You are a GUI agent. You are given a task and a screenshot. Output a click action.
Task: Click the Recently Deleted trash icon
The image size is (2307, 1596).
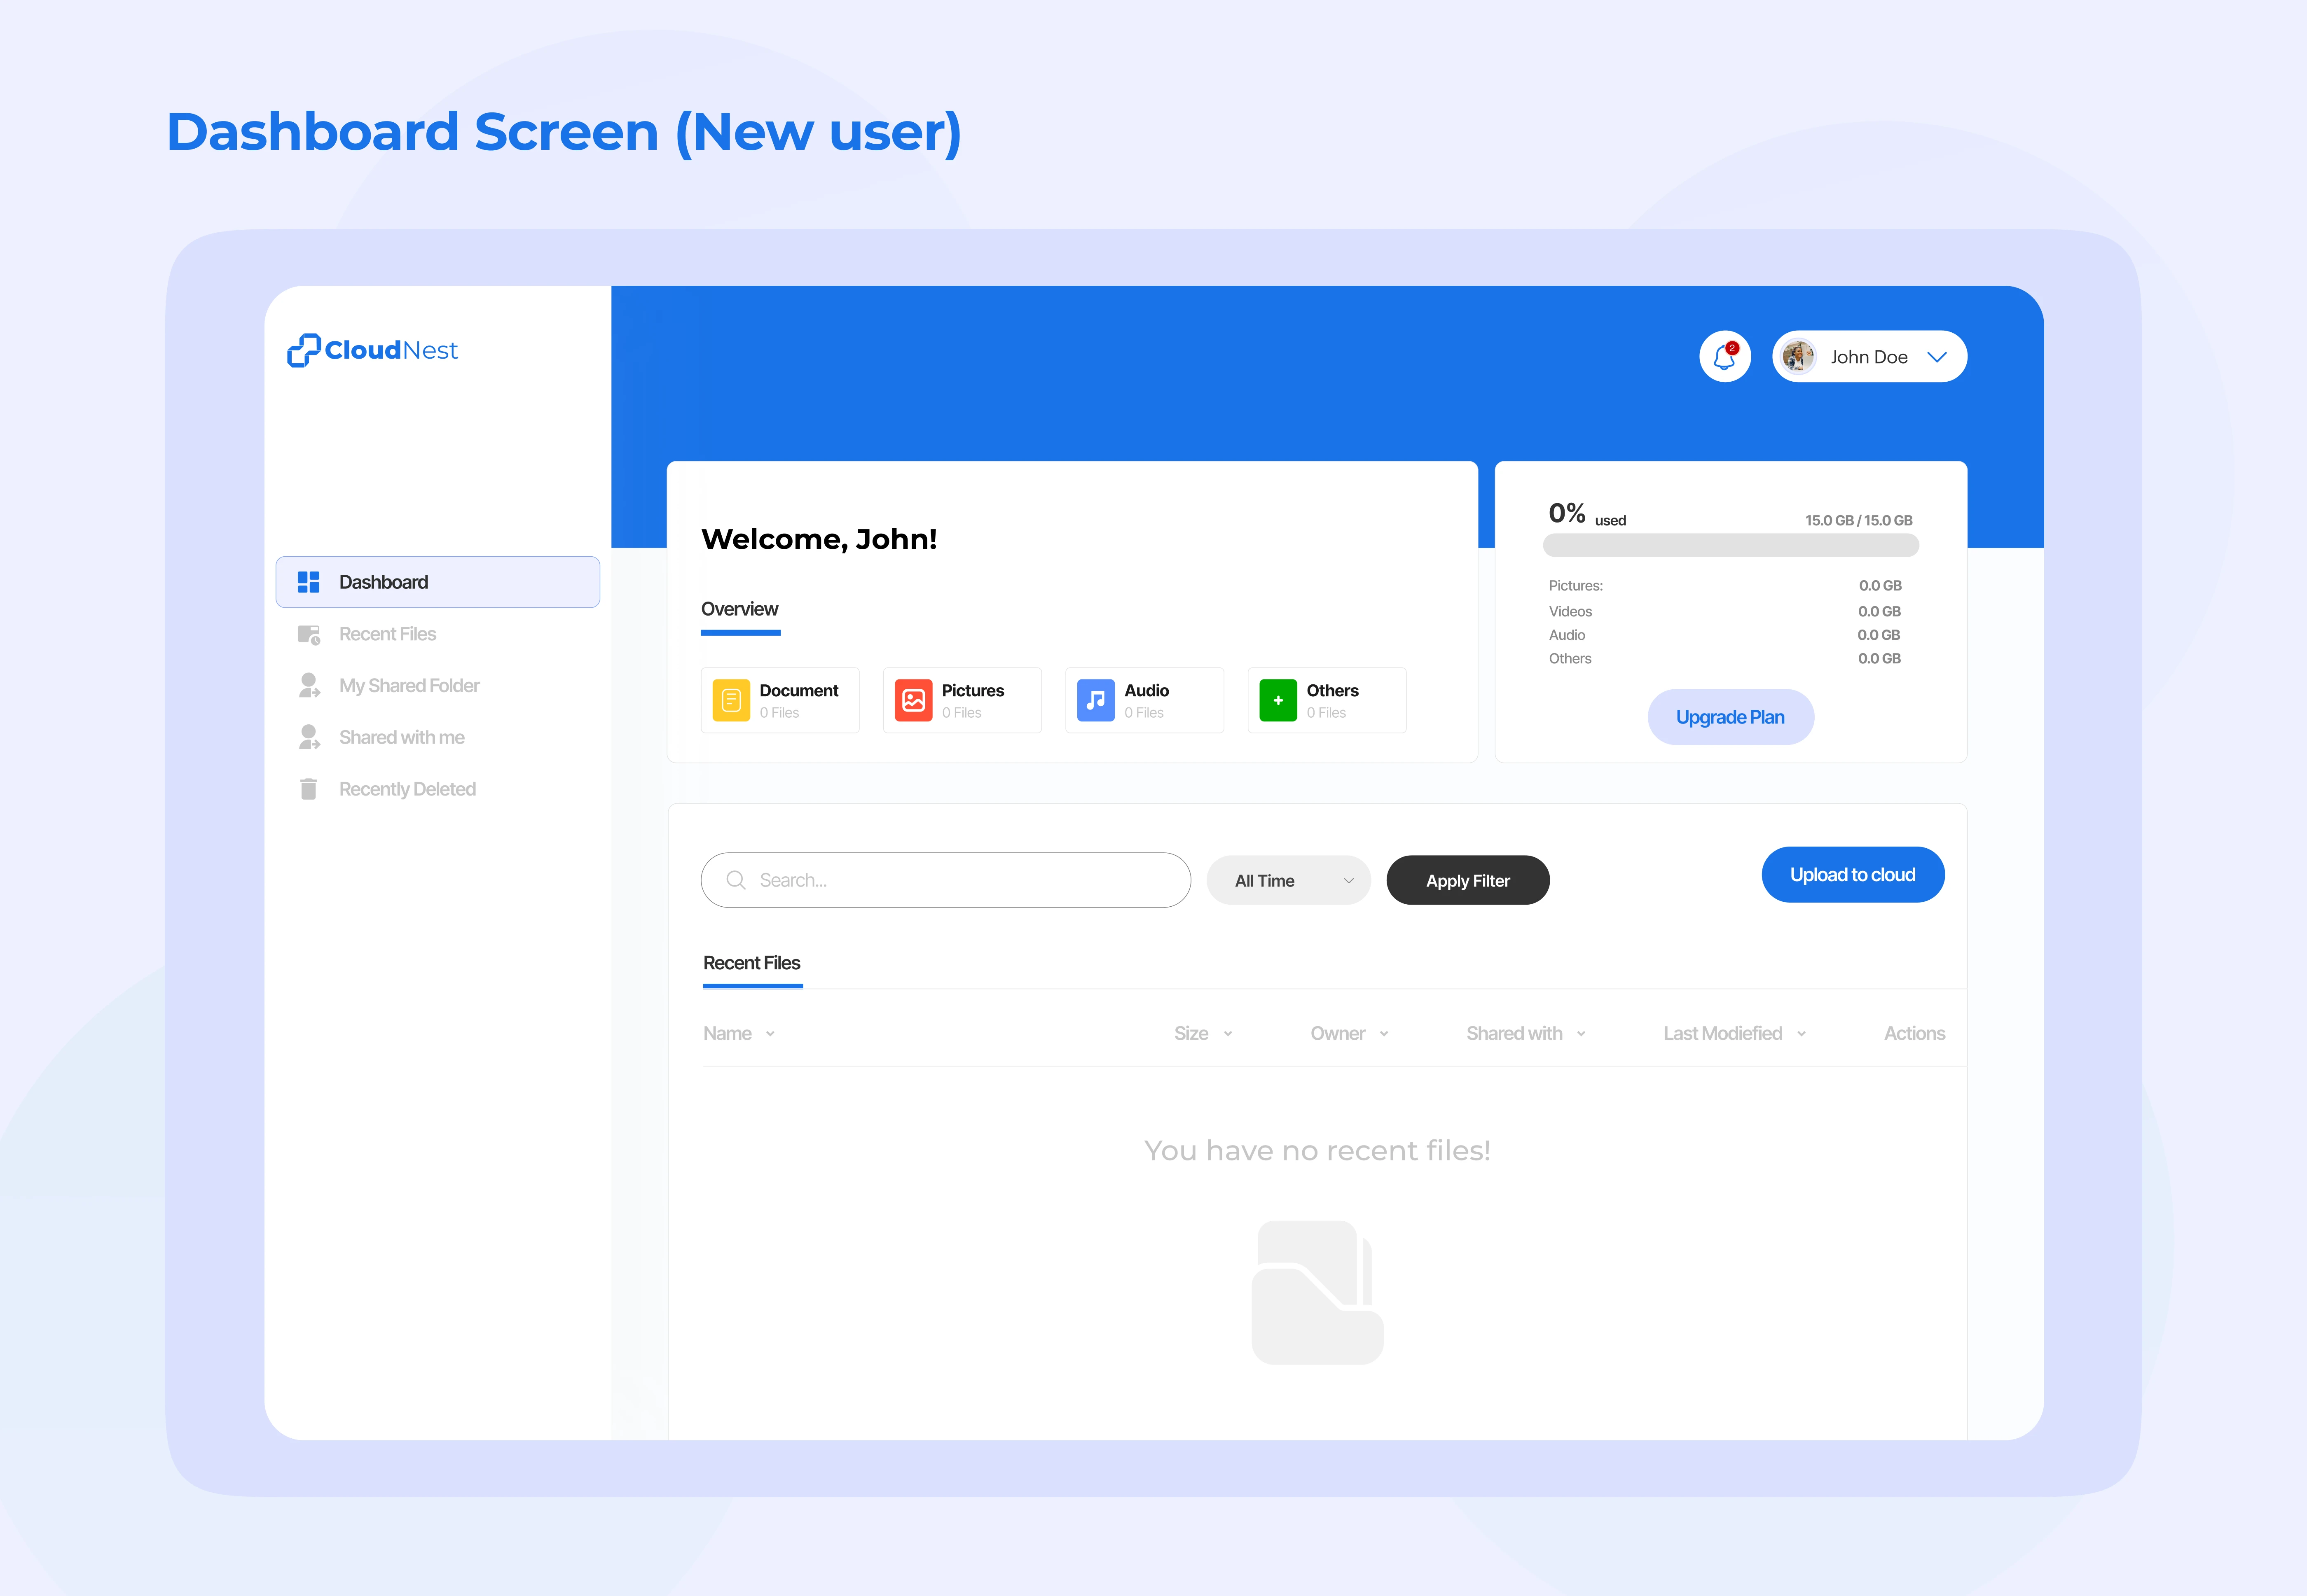(x=308, y=789)
